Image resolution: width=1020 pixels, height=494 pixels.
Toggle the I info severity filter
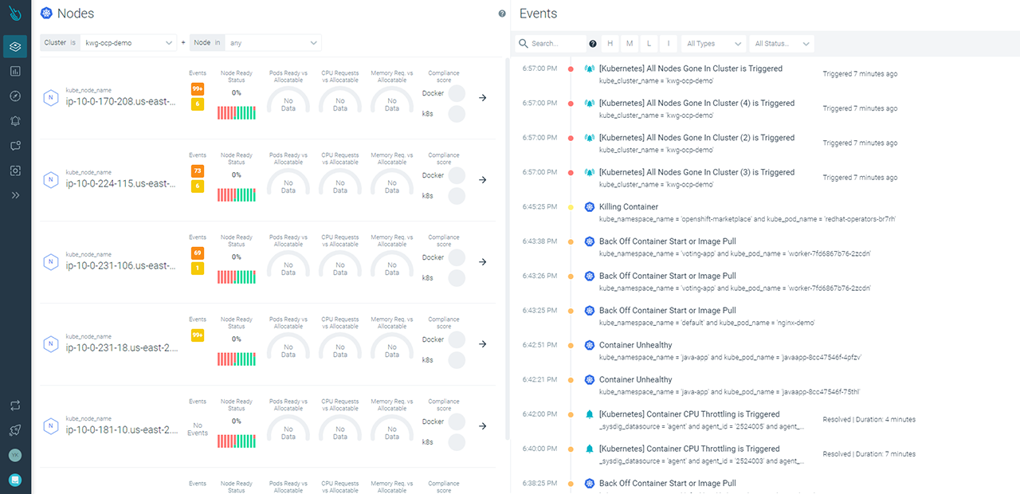point(668,44)
